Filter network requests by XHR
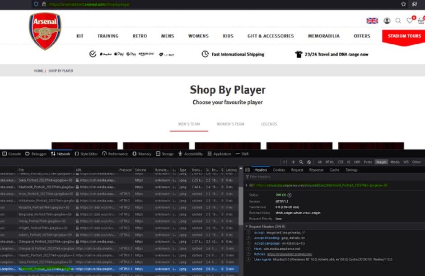This screenshot has height=276, width=425. 357,162
